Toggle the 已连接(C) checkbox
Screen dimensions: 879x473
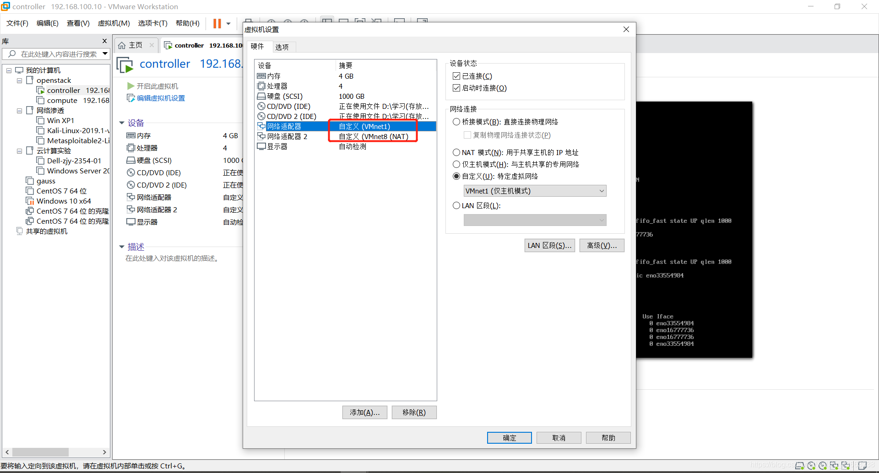pyautogui.click(x=456, y=76)
